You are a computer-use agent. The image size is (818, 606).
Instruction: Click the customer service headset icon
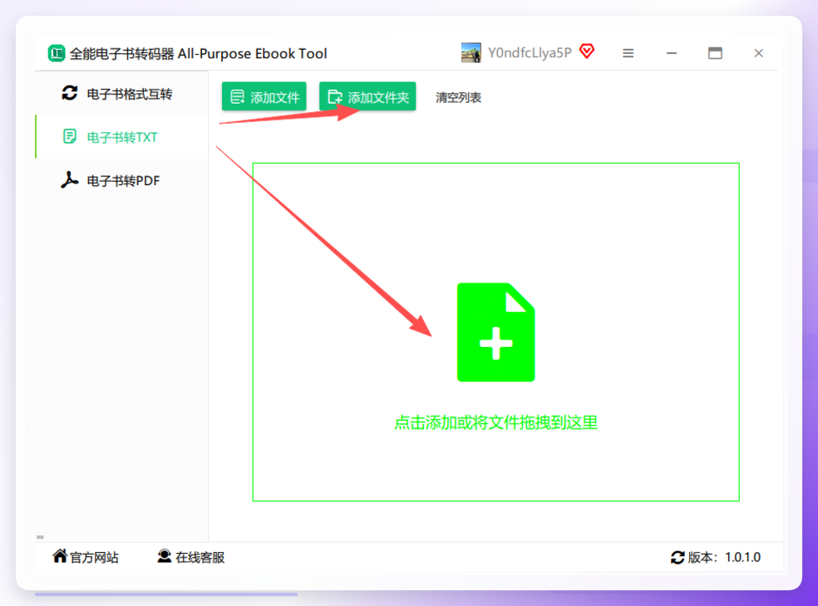pos(165,556)
